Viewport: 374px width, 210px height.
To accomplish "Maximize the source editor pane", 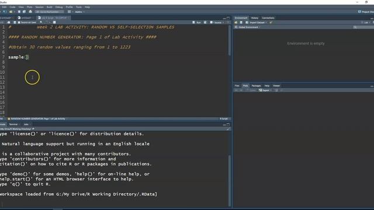I will [228, 18].
